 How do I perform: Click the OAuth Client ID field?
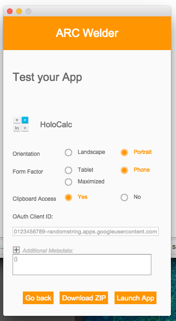pos(86,231)
